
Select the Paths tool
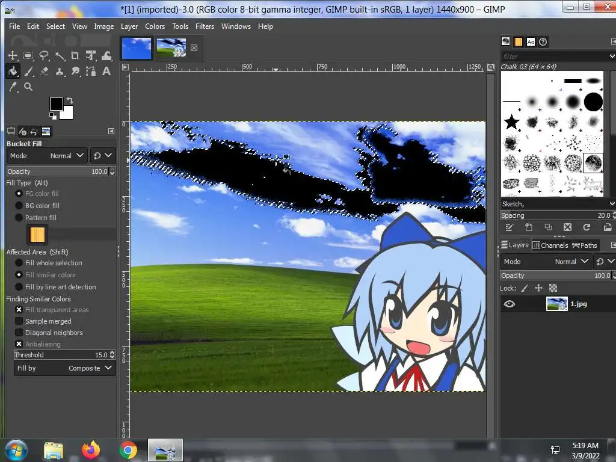[91, 72]
